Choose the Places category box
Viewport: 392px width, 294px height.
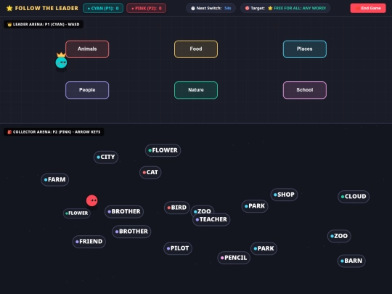305,49
